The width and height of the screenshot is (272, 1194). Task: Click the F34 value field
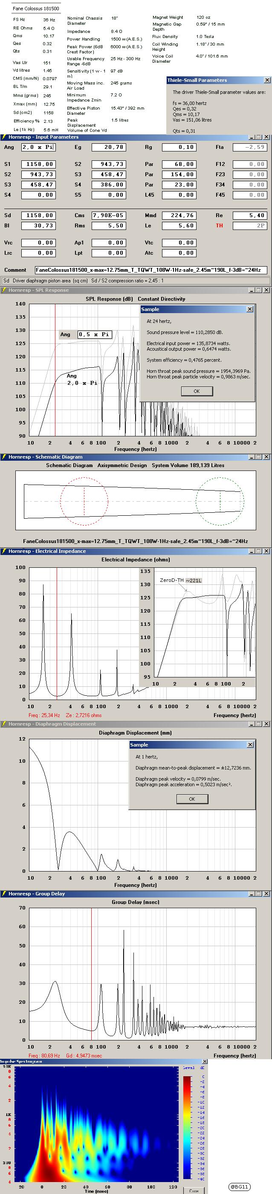pyautogui.click(x=250, y=184)
